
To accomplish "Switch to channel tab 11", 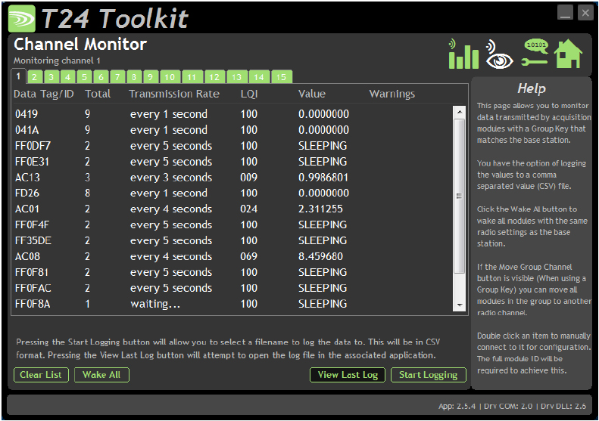I will [192, 77].
